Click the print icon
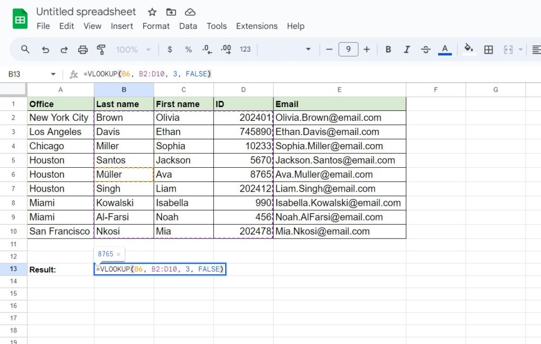The image size is (541, 344). tap(82, 49)
